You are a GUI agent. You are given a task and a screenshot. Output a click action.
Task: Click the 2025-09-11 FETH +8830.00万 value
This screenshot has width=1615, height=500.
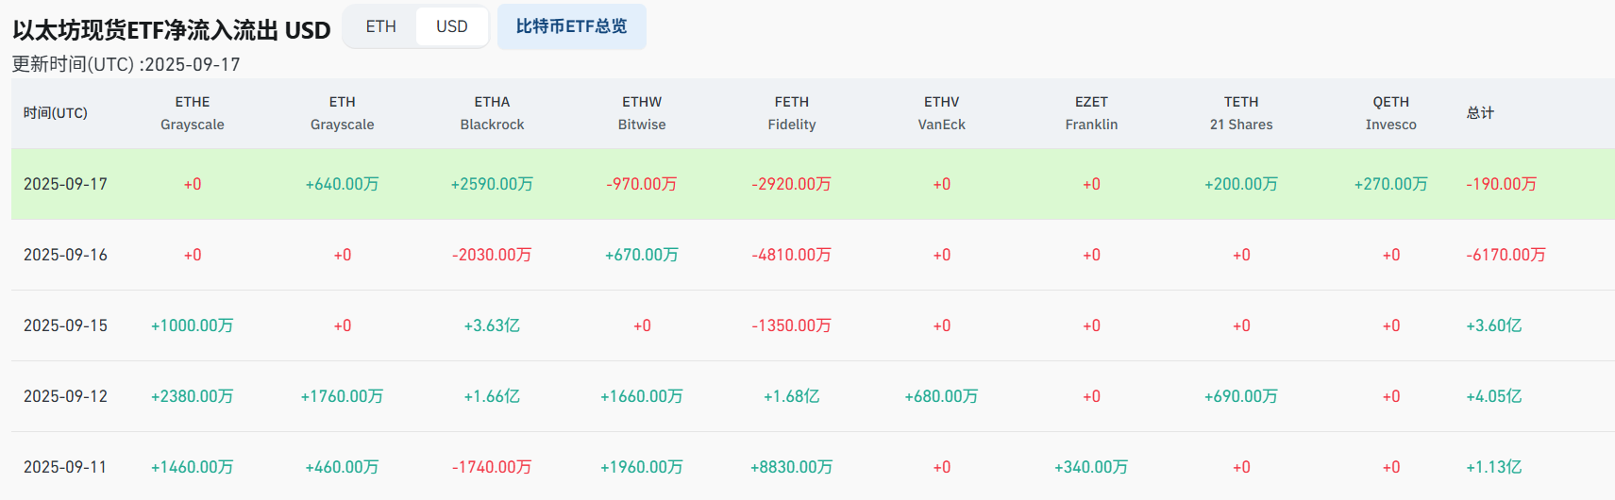coord(791,467)
